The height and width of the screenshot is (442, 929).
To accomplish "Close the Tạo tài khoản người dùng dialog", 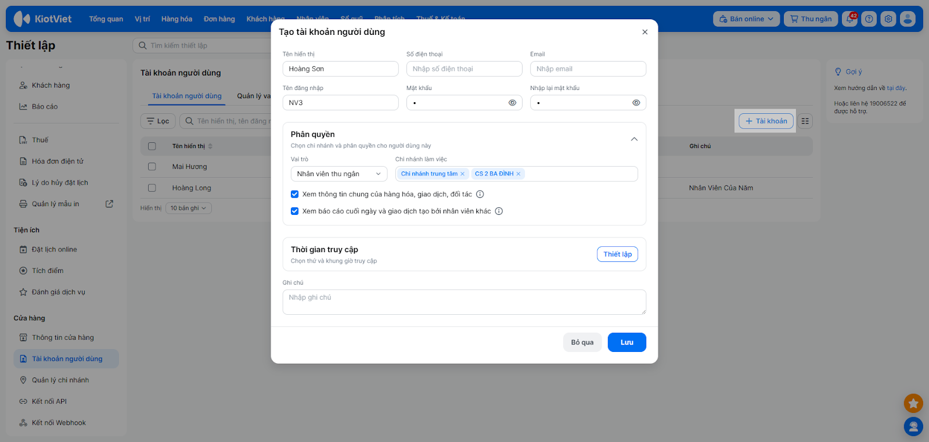I will 644,32.
